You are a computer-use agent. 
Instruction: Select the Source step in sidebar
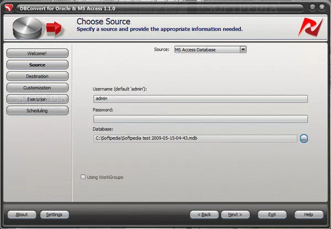coord(38,65)
